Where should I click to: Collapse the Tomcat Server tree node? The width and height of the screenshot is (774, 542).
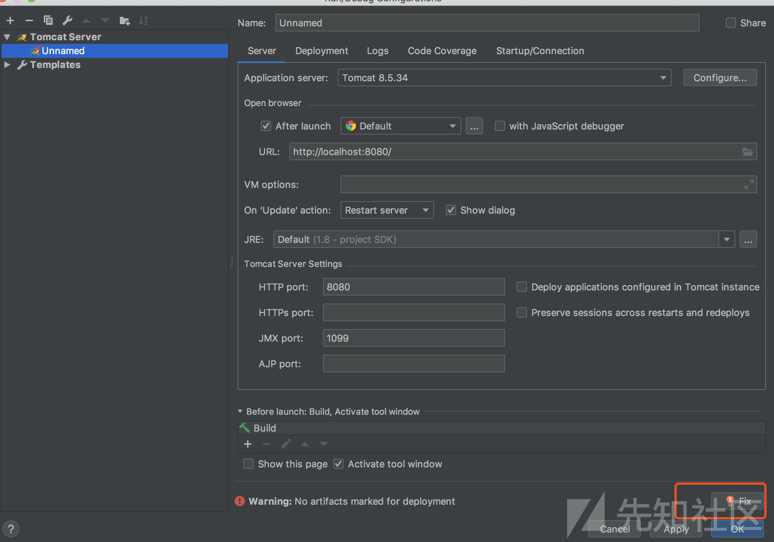tap(7, 37)
